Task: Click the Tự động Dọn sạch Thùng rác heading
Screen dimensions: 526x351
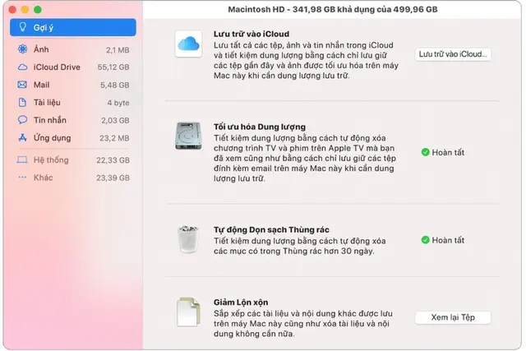Action: pos(271,229)
